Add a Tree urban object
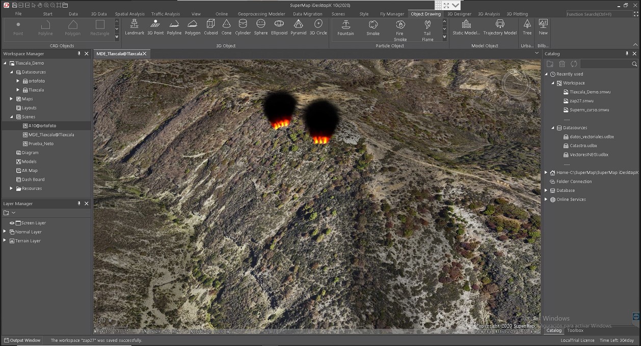The height and width of the screenshot is (346, 641). tap(527, 27)
